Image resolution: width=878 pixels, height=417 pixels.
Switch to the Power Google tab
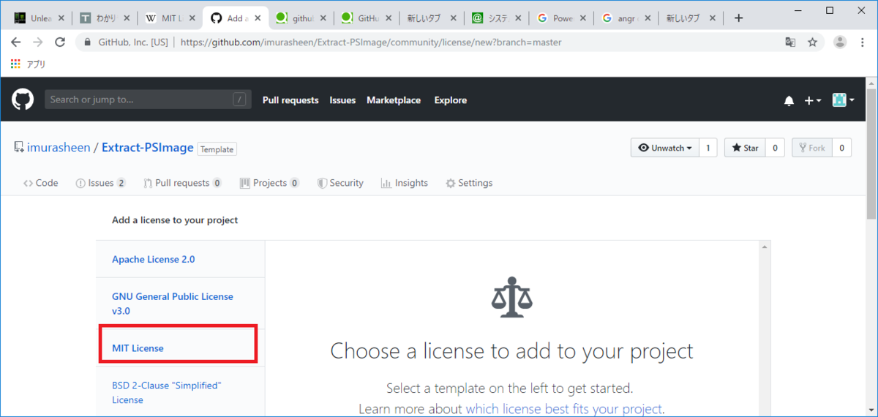click(562, 18)
